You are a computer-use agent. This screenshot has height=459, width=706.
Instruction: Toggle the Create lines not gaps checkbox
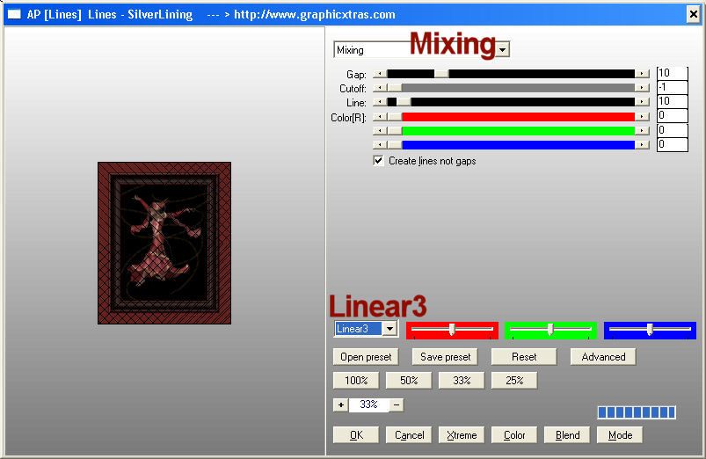[x=379, y=161]
